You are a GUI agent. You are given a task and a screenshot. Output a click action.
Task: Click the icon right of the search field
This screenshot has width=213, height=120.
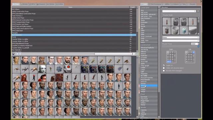(134, 54)
